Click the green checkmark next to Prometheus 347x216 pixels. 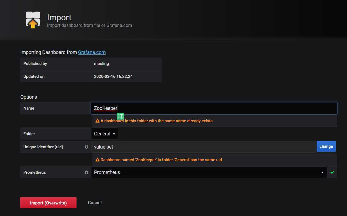[x=332, y=172]
